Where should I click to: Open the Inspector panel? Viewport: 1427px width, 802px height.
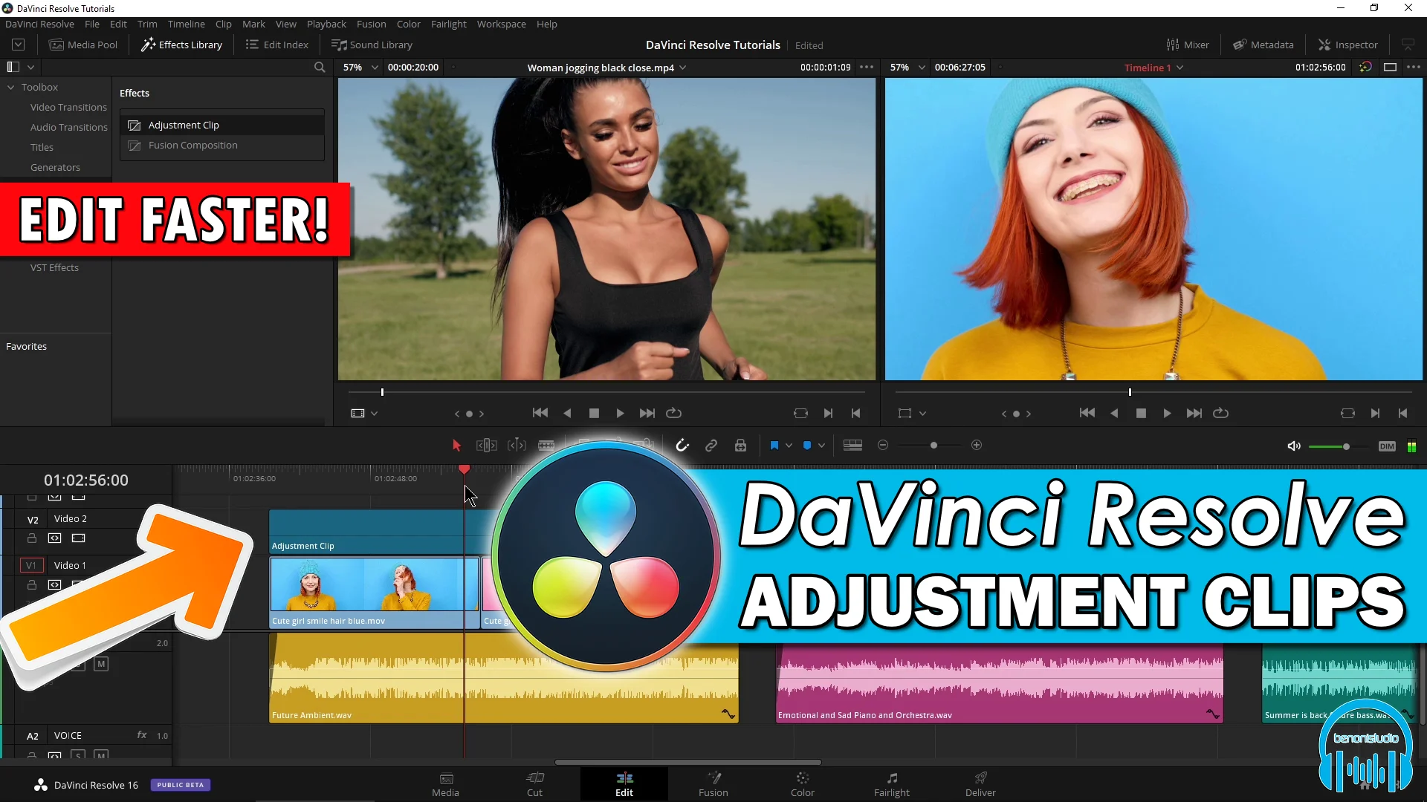(1347, 45)
